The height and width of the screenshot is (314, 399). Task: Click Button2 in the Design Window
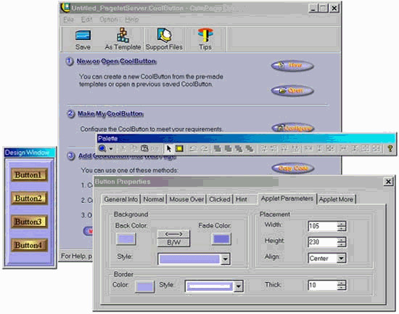click(29, 198)
